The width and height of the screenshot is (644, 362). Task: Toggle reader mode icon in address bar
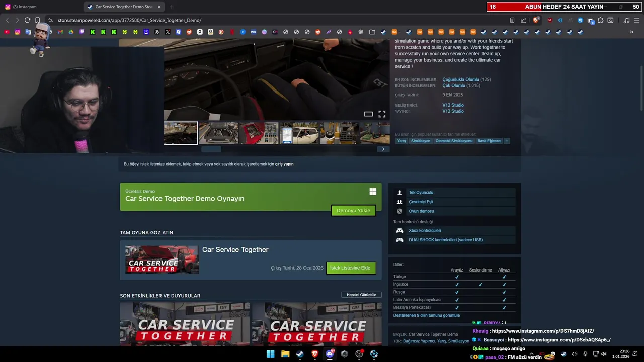(512, 20)
